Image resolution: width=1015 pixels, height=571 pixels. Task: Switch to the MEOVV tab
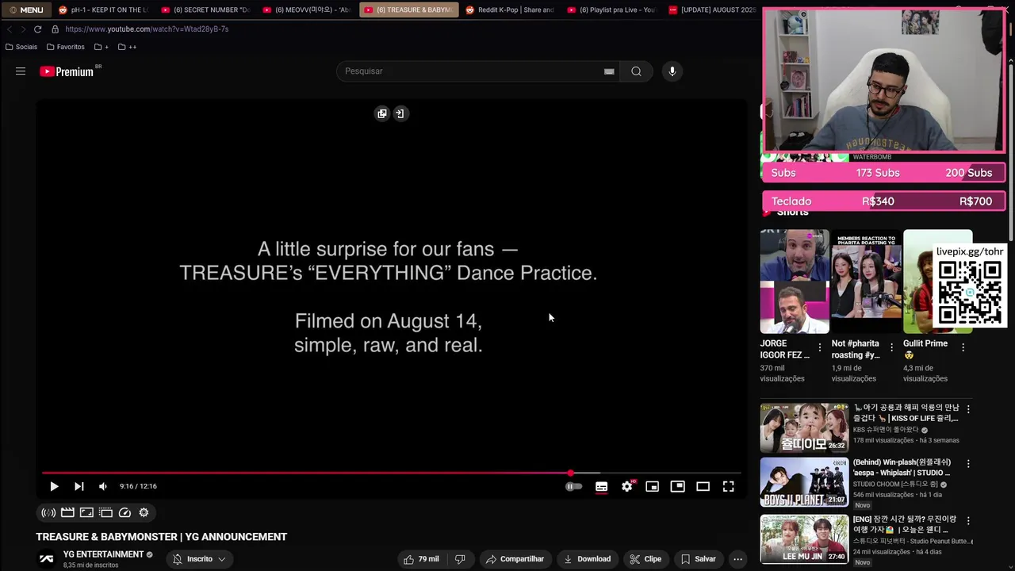click(306, 10)
